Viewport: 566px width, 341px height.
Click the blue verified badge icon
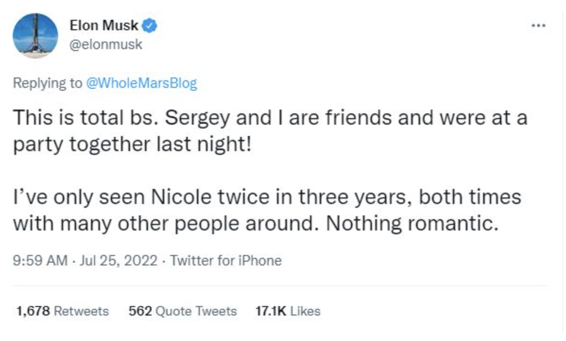[x=150, y=25]
